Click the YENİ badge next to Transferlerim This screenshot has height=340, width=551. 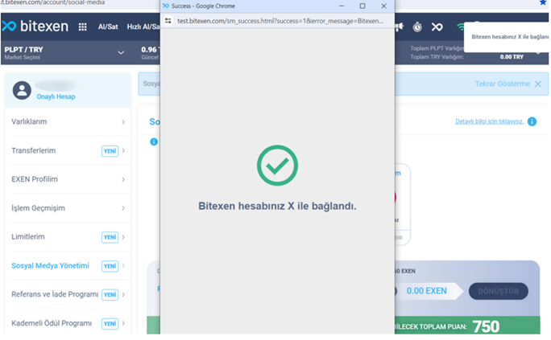click(x=110, y=151)
